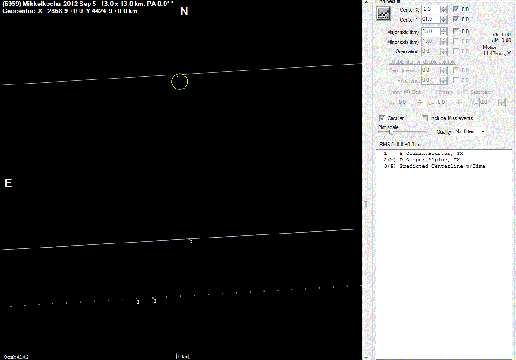Select row B Cudnik, Houston, TX
The height and width of the screenshot is (360, 516).
[x=444, y=154]
